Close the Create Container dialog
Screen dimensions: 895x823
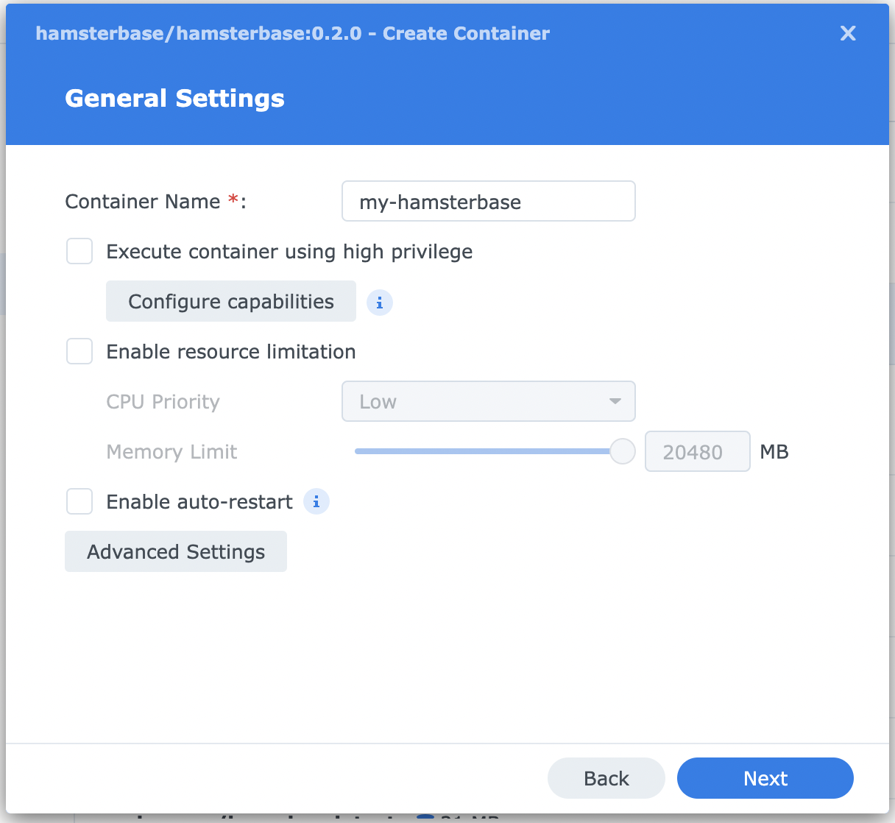coord(848,33)
